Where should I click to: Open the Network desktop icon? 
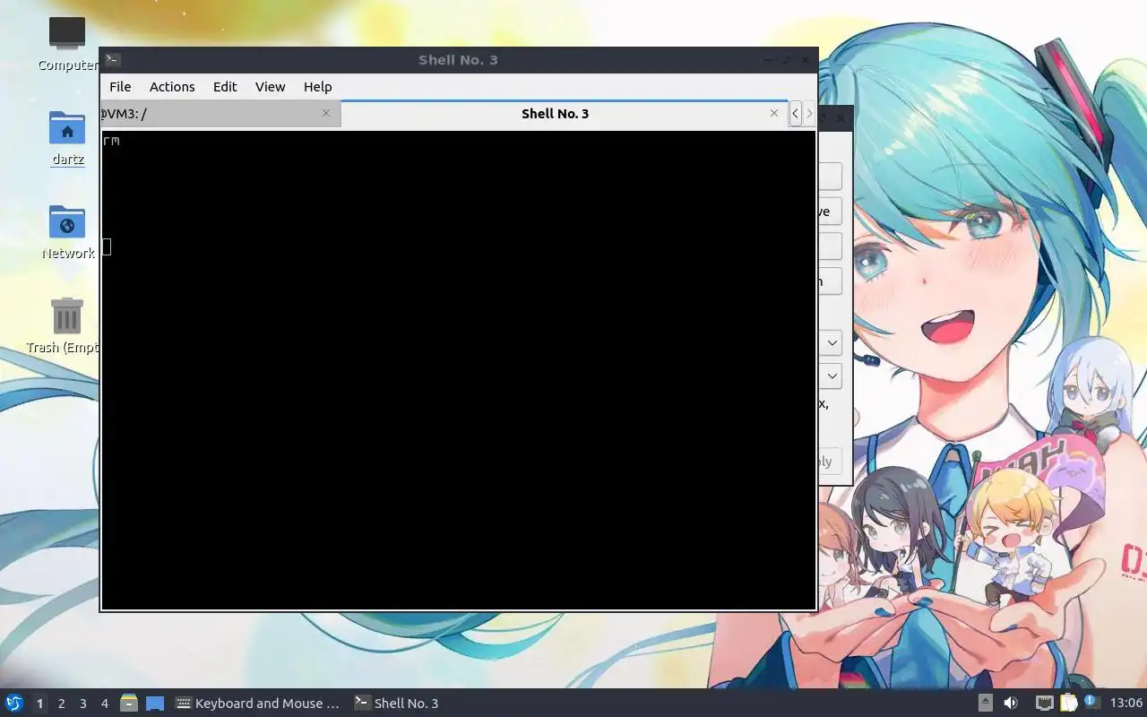[x=67, y=232]
